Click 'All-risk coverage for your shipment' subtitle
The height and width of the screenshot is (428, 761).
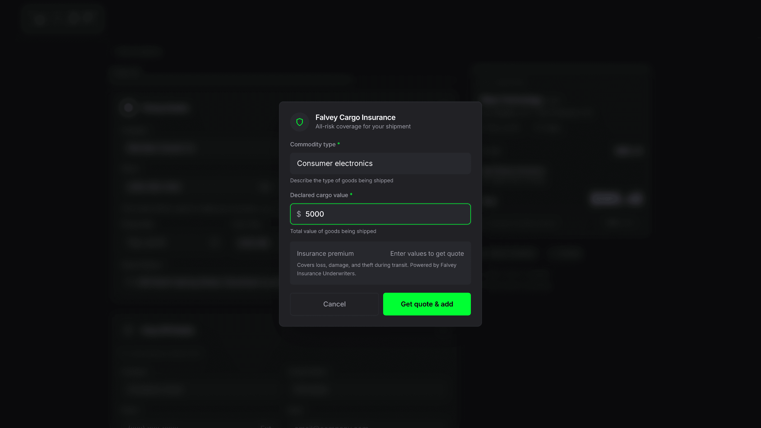point(363,127)
